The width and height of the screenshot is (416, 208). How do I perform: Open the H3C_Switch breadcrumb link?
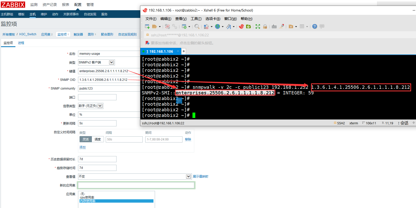pos(28,34)
